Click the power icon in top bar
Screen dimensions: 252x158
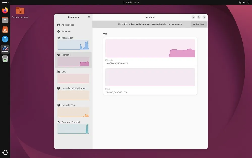tap(248, 3)
